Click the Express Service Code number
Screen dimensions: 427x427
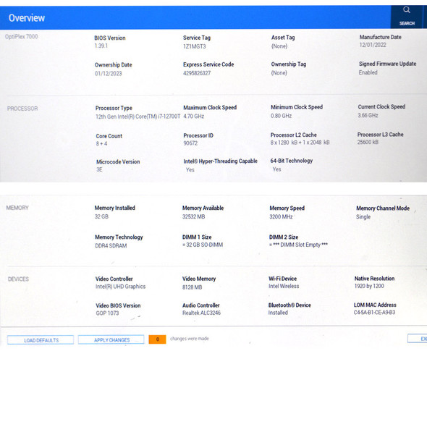[197, 73]
